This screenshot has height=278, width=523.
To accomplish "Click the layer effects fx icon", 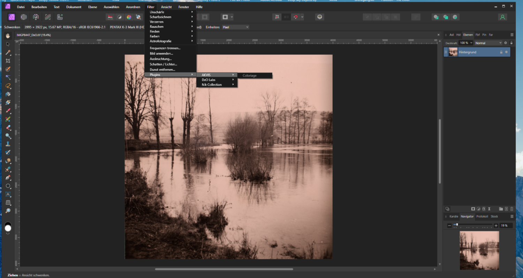I will pyautogui.click(x=484, y=209).
